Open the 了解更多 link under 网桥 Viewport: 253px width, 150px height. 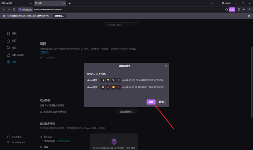[x=44, y=52]
